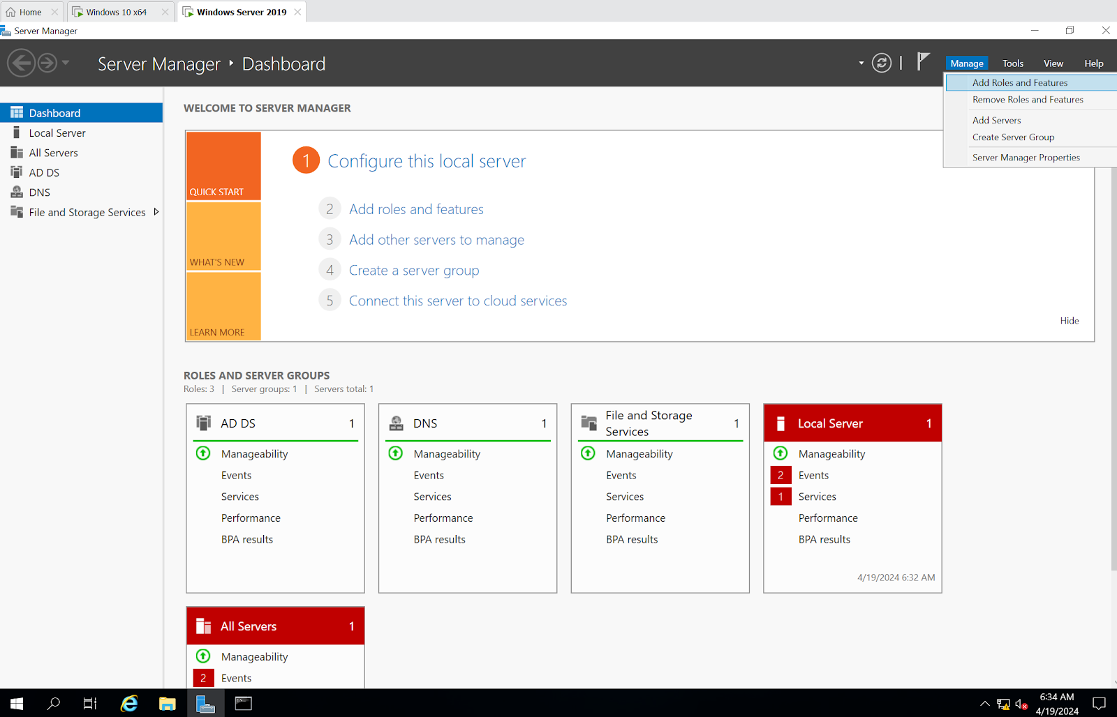Image resolution: width=1117 pixels, height=717 pixels.
Task: Click Local Server Services alert badge
Action: click(x=781, y=497)
